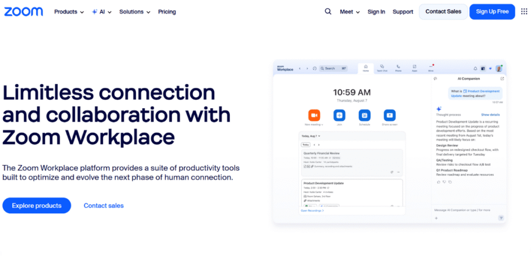Open the Pricing menu item

point(167,11)
